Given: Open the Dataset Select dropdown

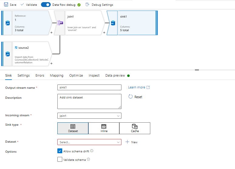Looking at the screenshot, I should 89,142.
